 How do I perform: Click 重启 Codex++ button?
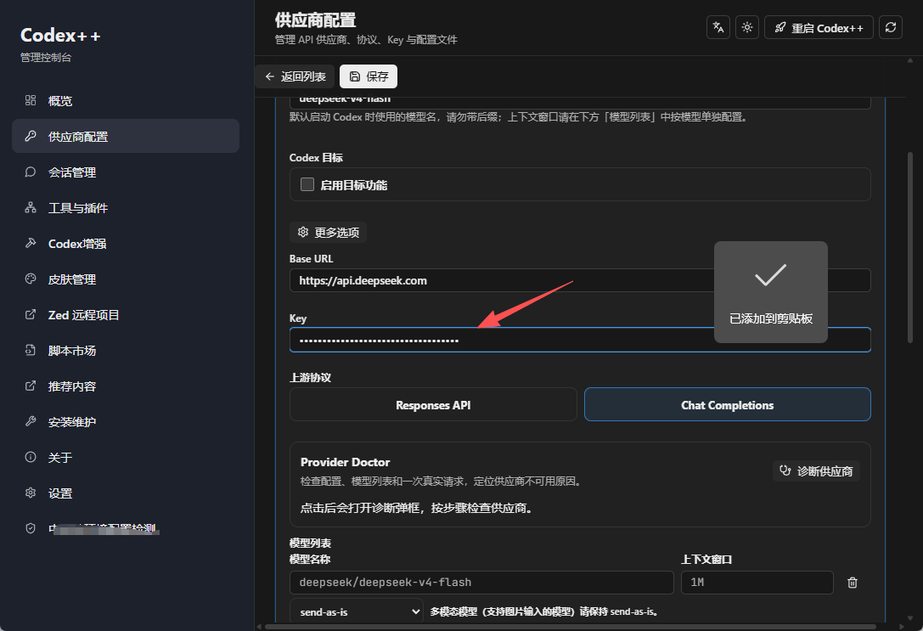point(819,28)
